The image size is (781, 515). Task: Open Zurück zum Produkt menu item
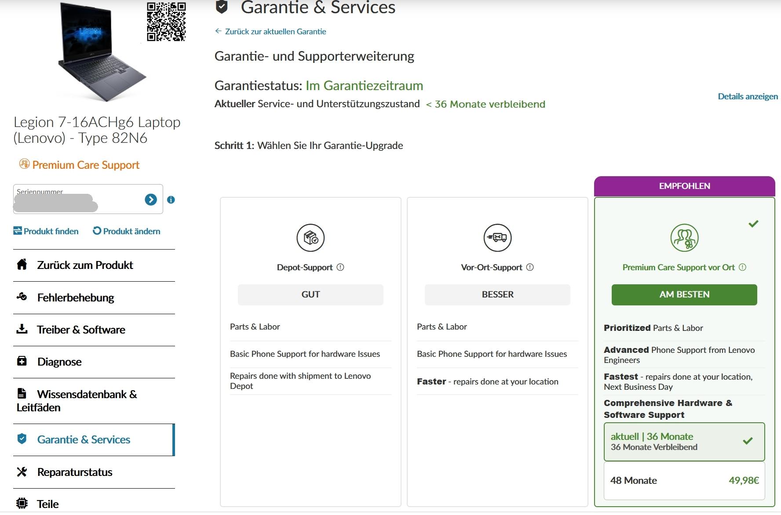pos(94,265)
